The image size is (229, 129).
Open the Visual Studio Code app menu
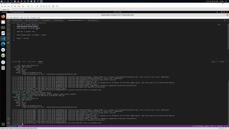point(18,12)
